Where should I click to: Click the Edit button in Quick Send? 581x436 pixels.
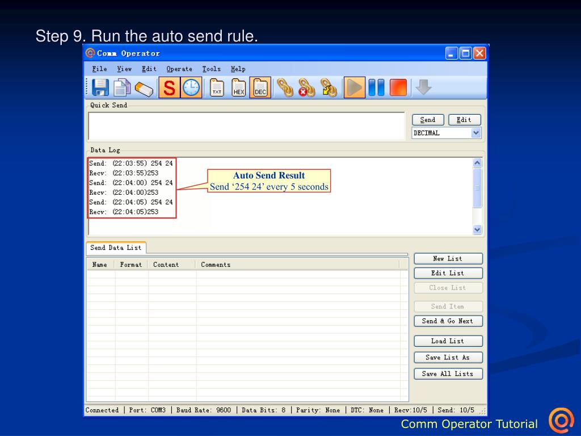click(x=464, y=120)
